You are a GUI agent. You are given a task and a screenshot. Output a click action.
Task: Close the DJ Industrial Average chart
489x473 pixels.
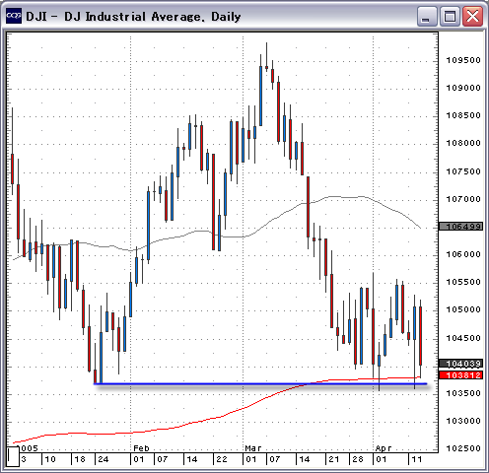pos(472,17)
